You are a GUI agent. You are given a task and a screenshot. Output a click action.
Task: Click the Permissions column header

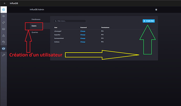(105, 27)
